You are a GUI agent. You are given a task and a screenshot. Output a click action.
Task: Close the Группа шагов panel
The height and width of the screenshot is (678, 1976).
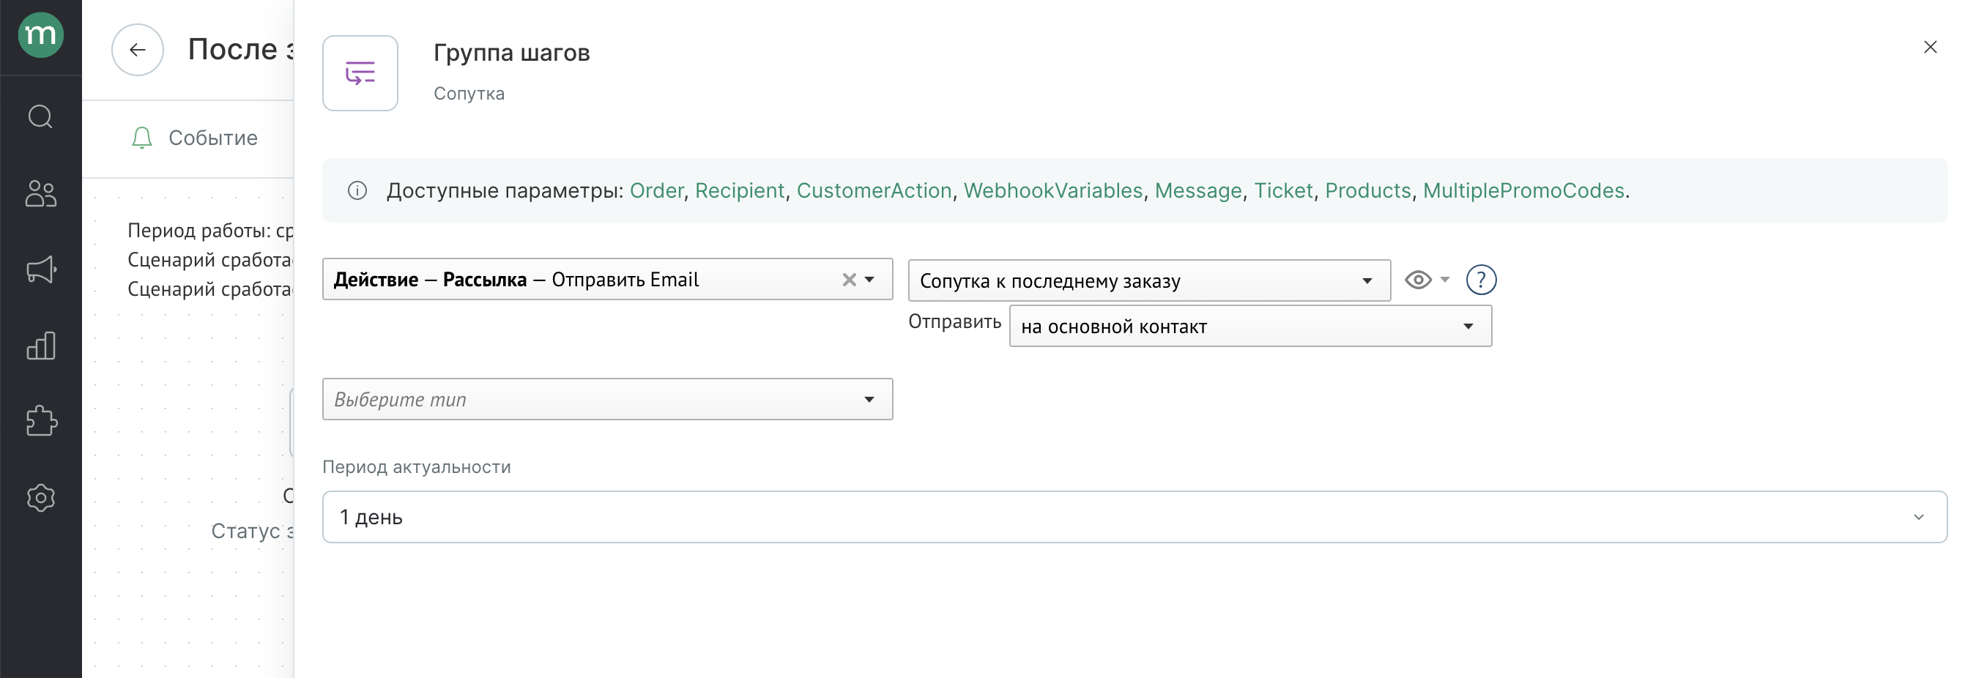point(1930,48)
